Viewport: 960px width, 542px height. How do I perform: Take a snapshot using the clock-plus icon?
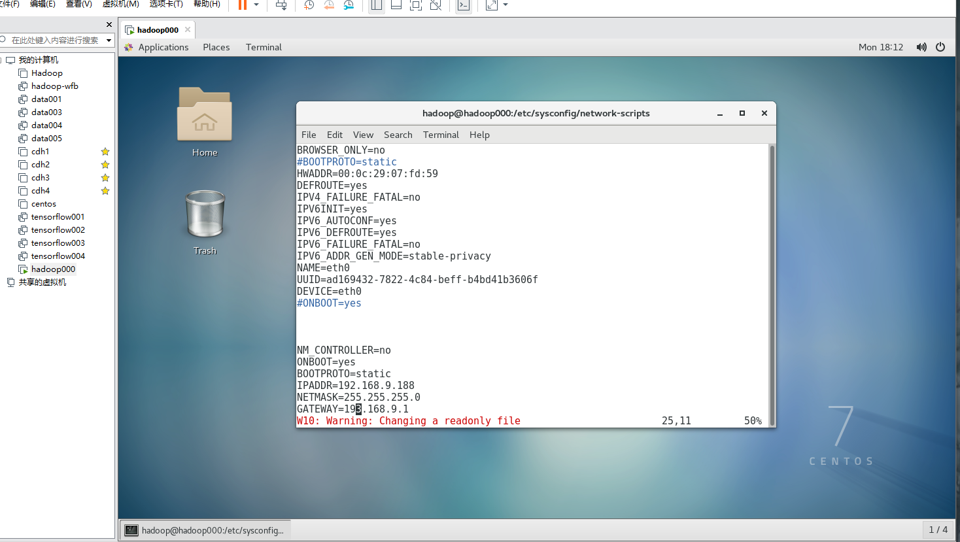click(309, 5)
